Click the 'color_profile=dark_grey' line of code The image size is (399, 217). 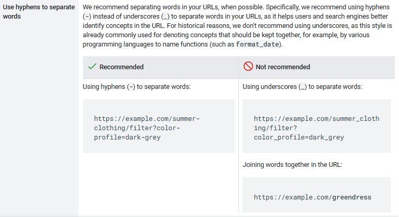[x=299, y=137]
